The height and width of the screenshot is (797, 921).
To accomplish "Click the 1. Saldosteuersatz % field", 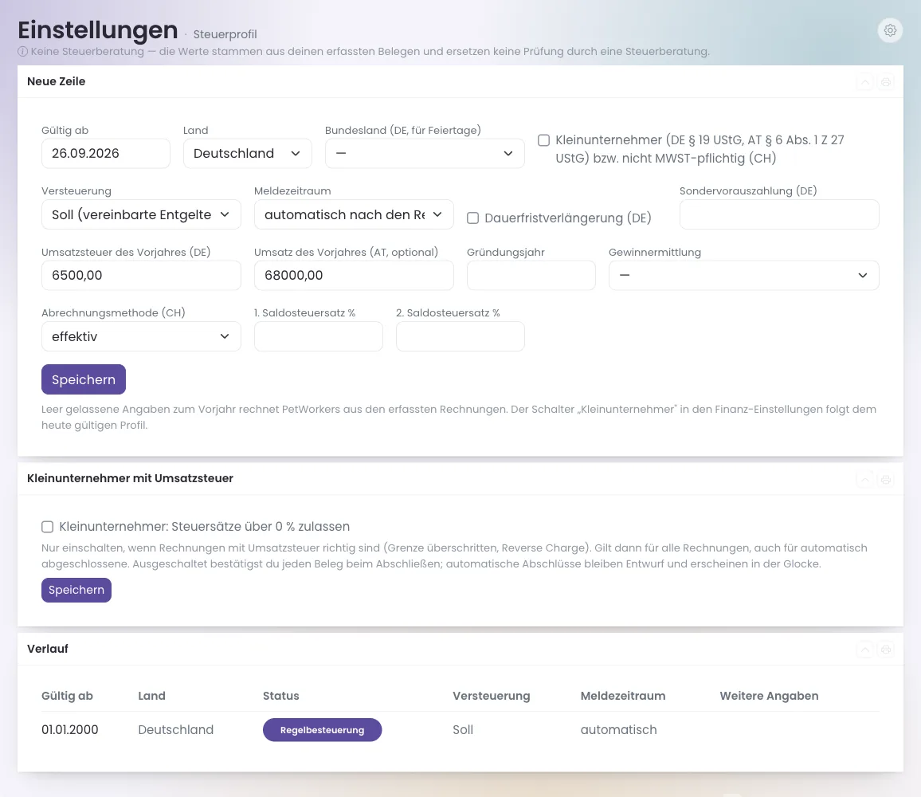I will pos(319,336).
